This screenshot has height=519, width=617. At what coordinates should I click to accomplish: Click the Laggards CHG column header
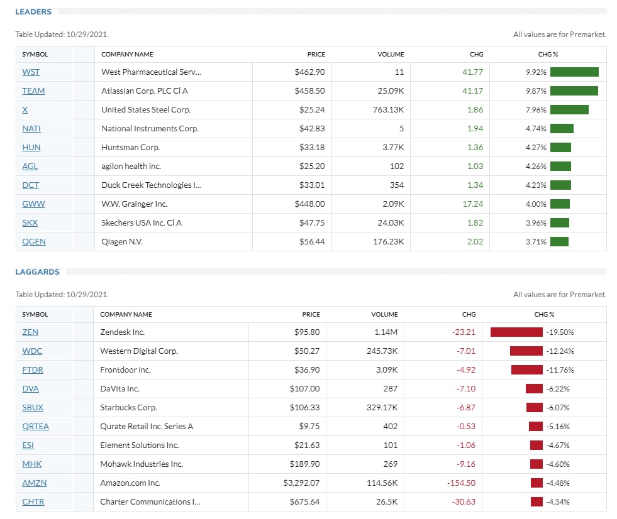click(x=469, y=315)
